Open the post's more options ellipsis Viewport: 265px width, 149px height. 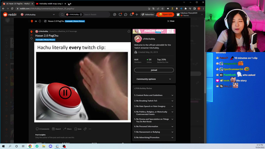pyautogui.click(x=90, y=129)
